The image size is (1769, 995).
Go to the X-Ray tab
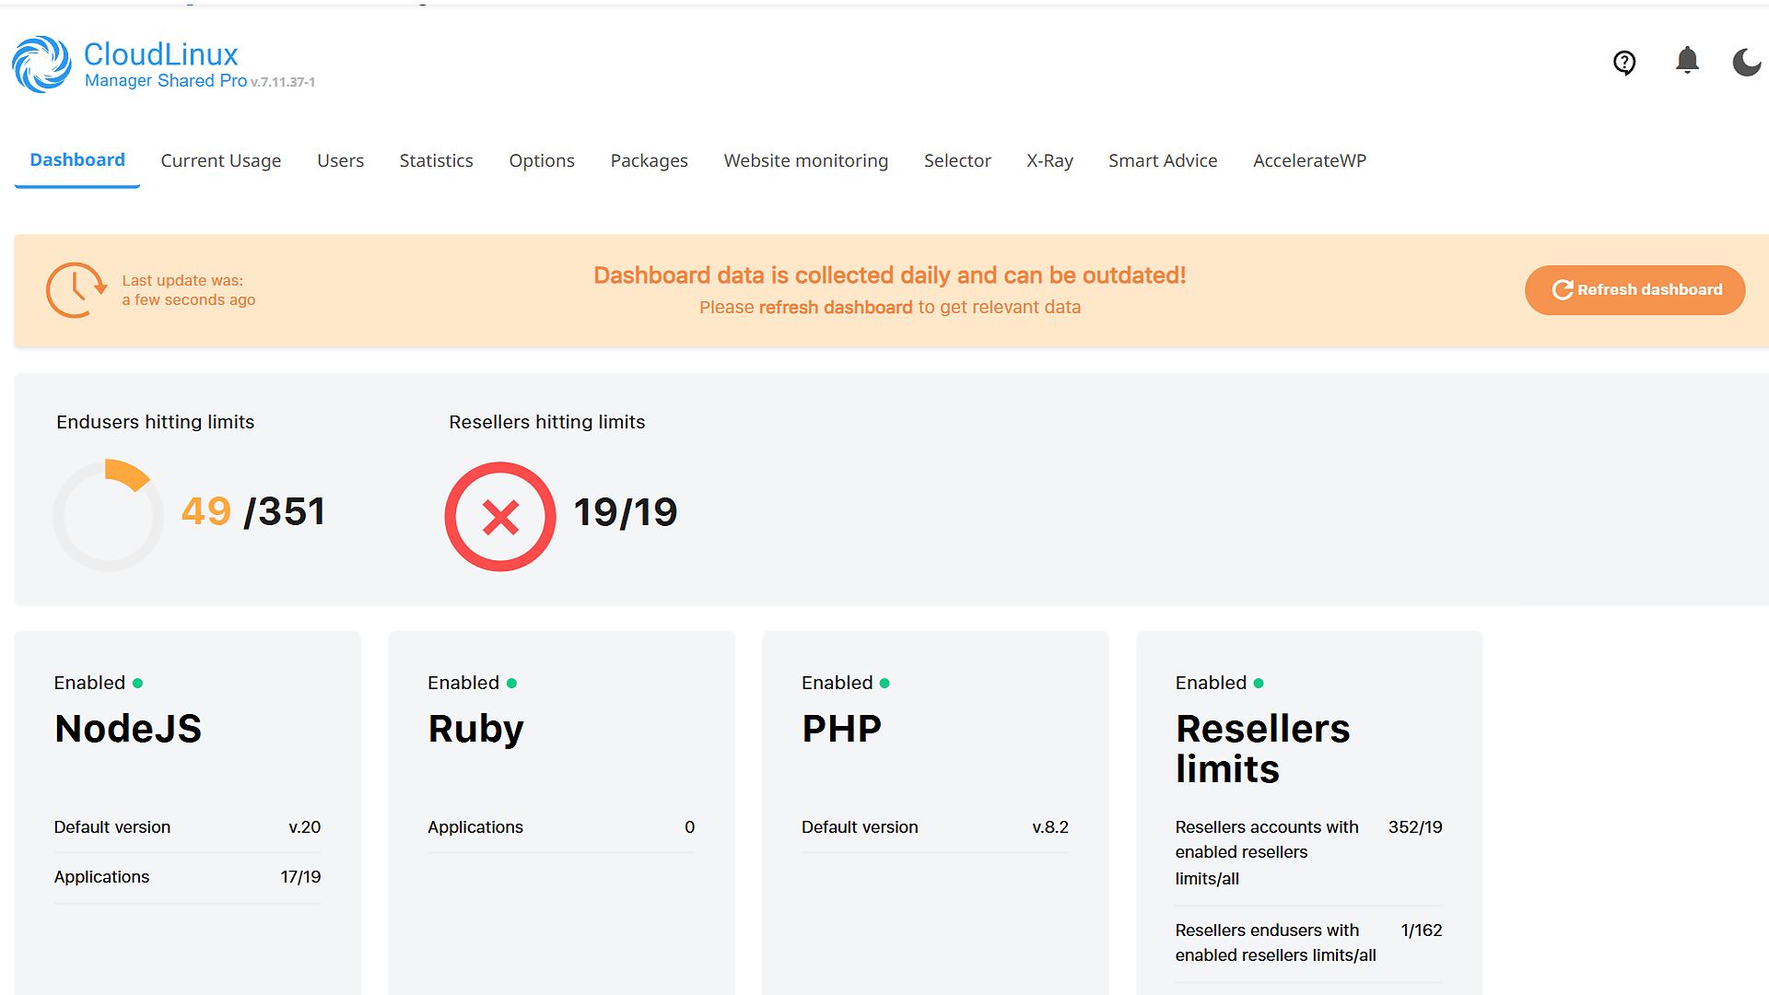[1050, 161]
